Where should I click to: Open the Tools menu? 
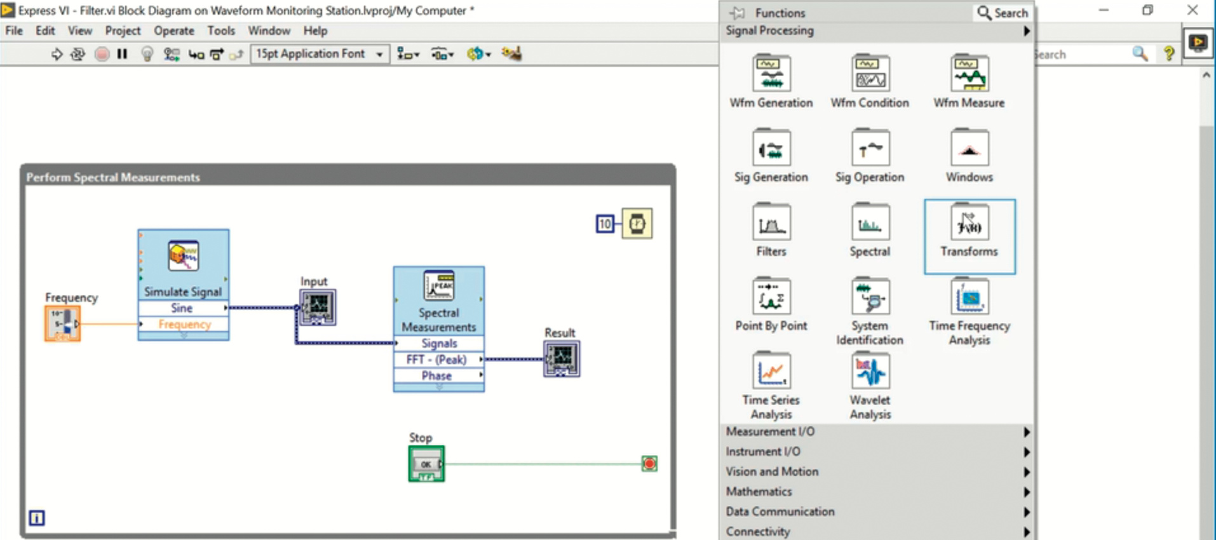coord(220,30)
